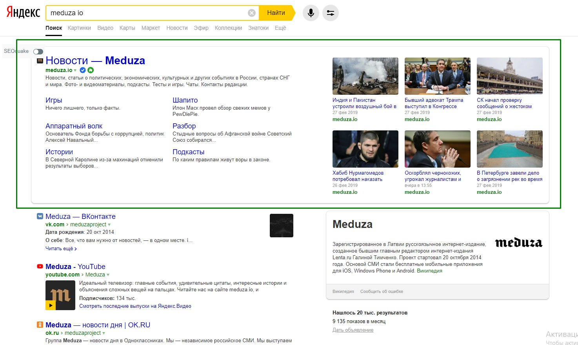Click the vk.com domain link
The image size is (578, 345).
coord(55,225)
